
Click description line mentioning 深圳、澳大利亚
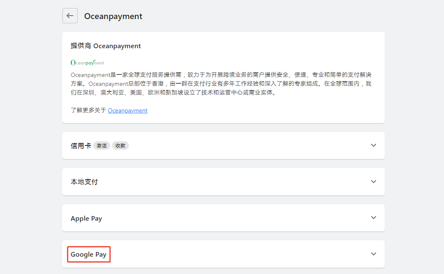pos(173,93)
